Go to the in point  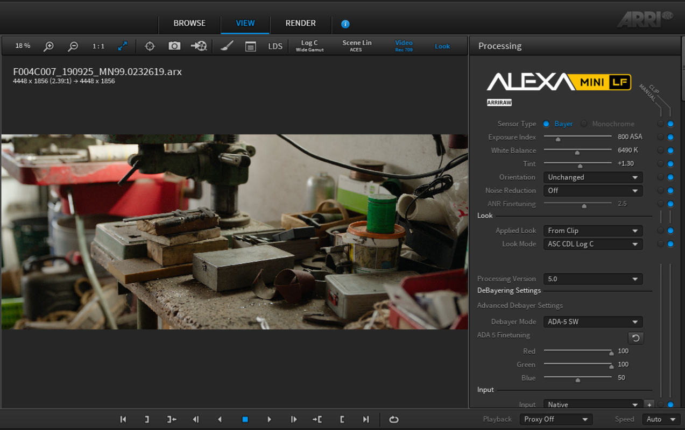317,419
